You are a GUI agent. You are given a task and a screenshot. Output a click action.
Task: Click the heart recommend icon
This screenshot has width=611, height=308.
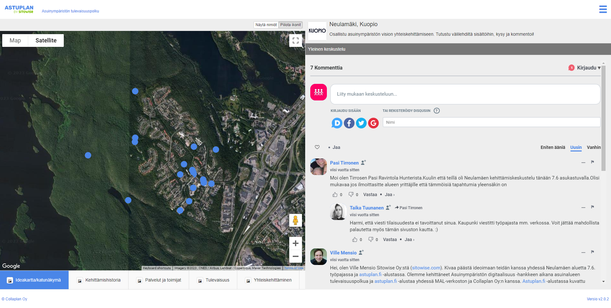tap(317, 147)
